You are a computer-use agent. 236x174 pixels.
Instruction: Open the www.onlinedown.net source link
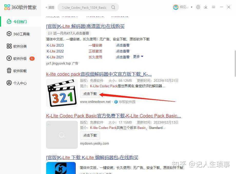coord(95,102)
